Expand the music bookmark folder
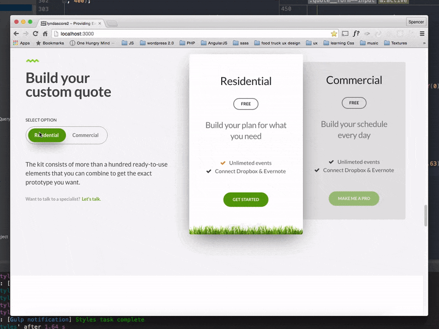The height and width of the screenshot is (329, 439). 369,43
